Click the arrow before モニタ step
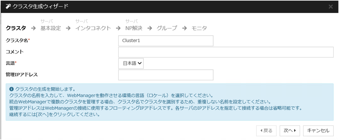The width and height of the screenshot is (339, 140). (184, 28)
